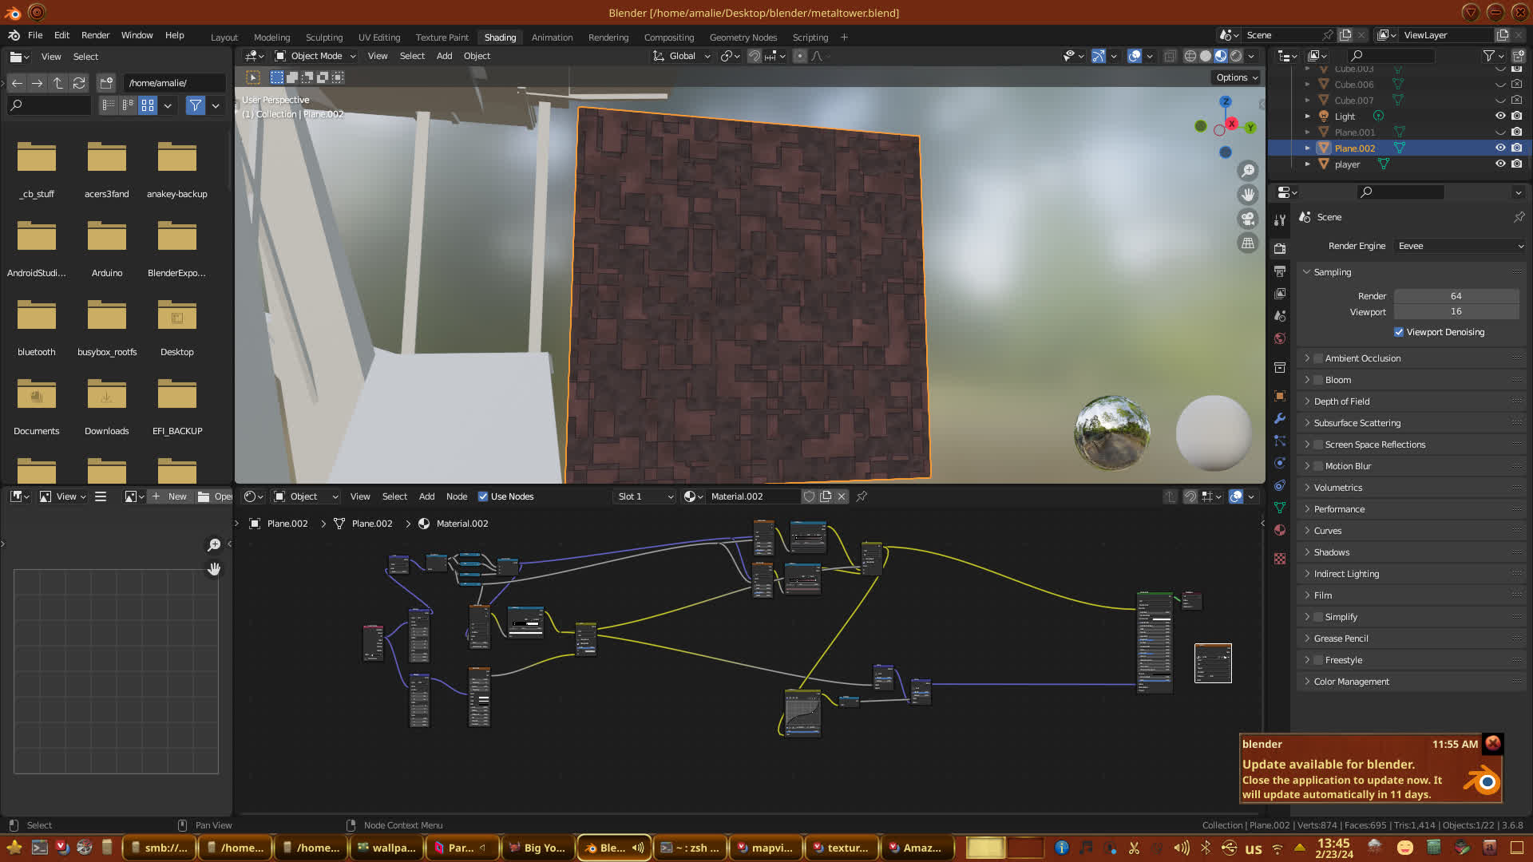1533x862 pixels.
Task: Switch to the Compositing workspace tab
Action: [x=668, y=38]
